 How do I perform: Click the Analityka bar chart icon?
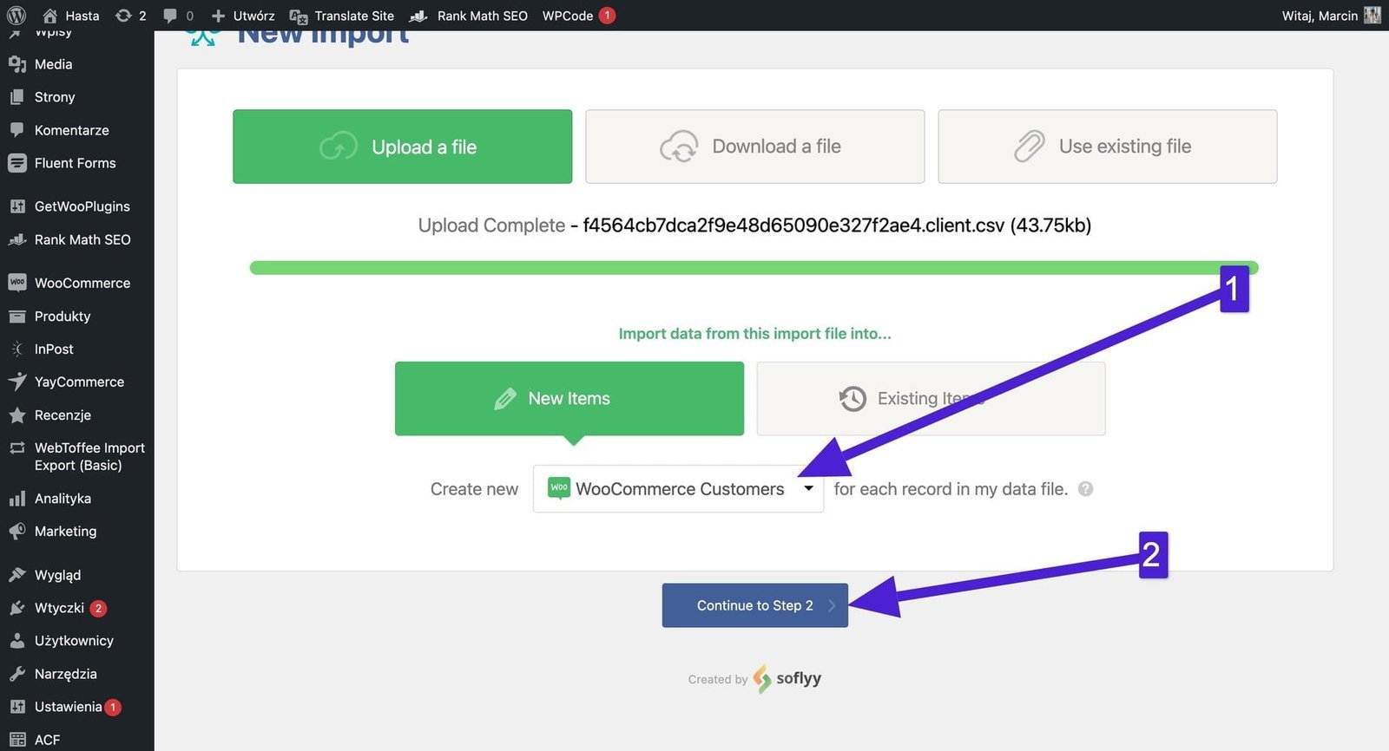click(16, 499)
